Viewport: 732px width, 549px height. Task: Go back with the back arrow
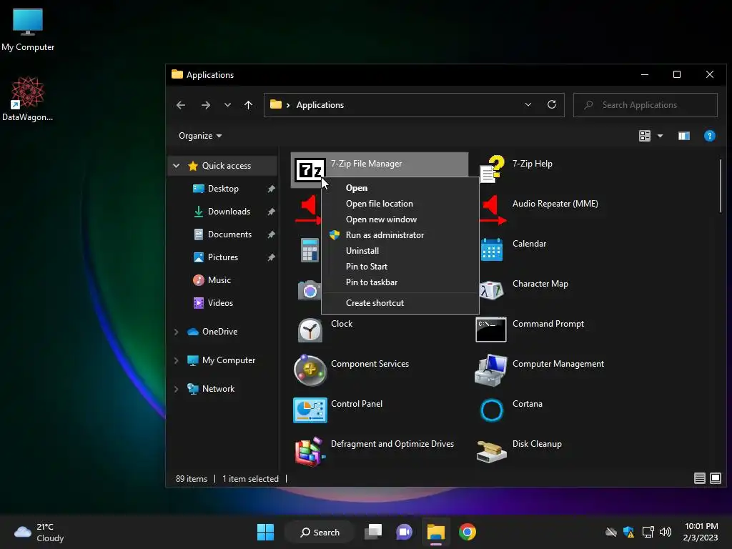click(181, 105)
